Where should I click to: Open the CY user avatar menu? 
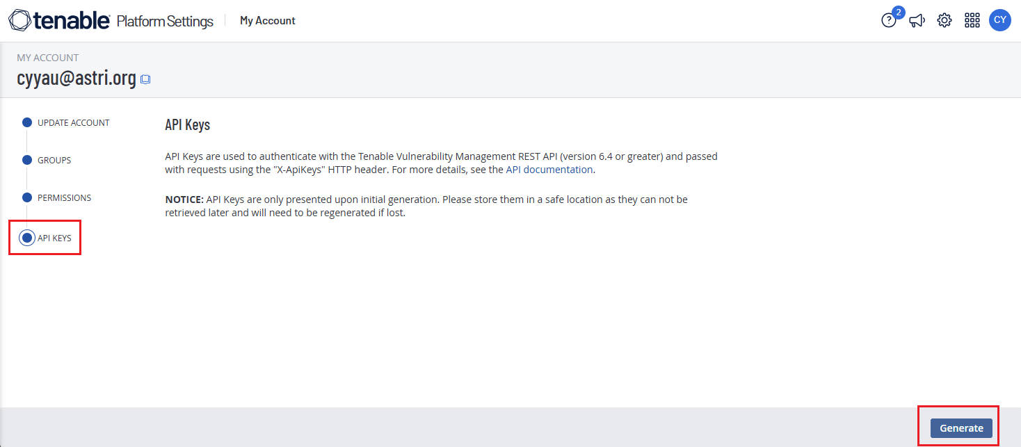[999, 20]
